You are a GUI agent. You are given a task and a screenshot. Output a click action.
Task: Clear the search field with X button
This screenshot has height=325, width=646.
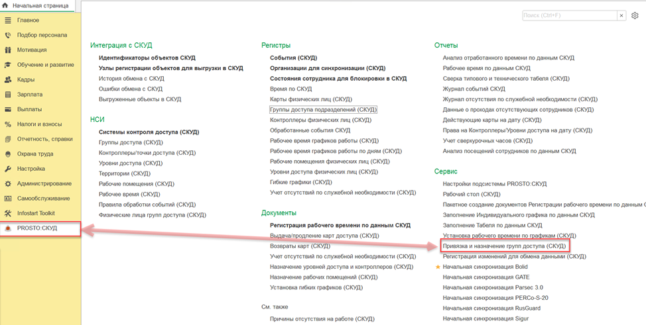click(621, 15)
